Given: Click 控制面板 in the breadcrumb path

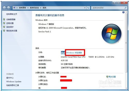Looking at the screenshot, I should point(23,8).
